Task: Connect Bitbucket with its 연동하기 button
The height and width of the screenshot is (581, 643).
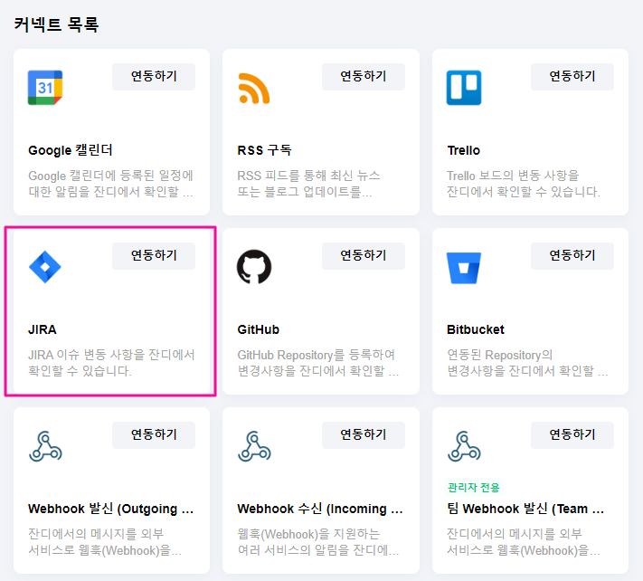Action: (x=572, y=256)
